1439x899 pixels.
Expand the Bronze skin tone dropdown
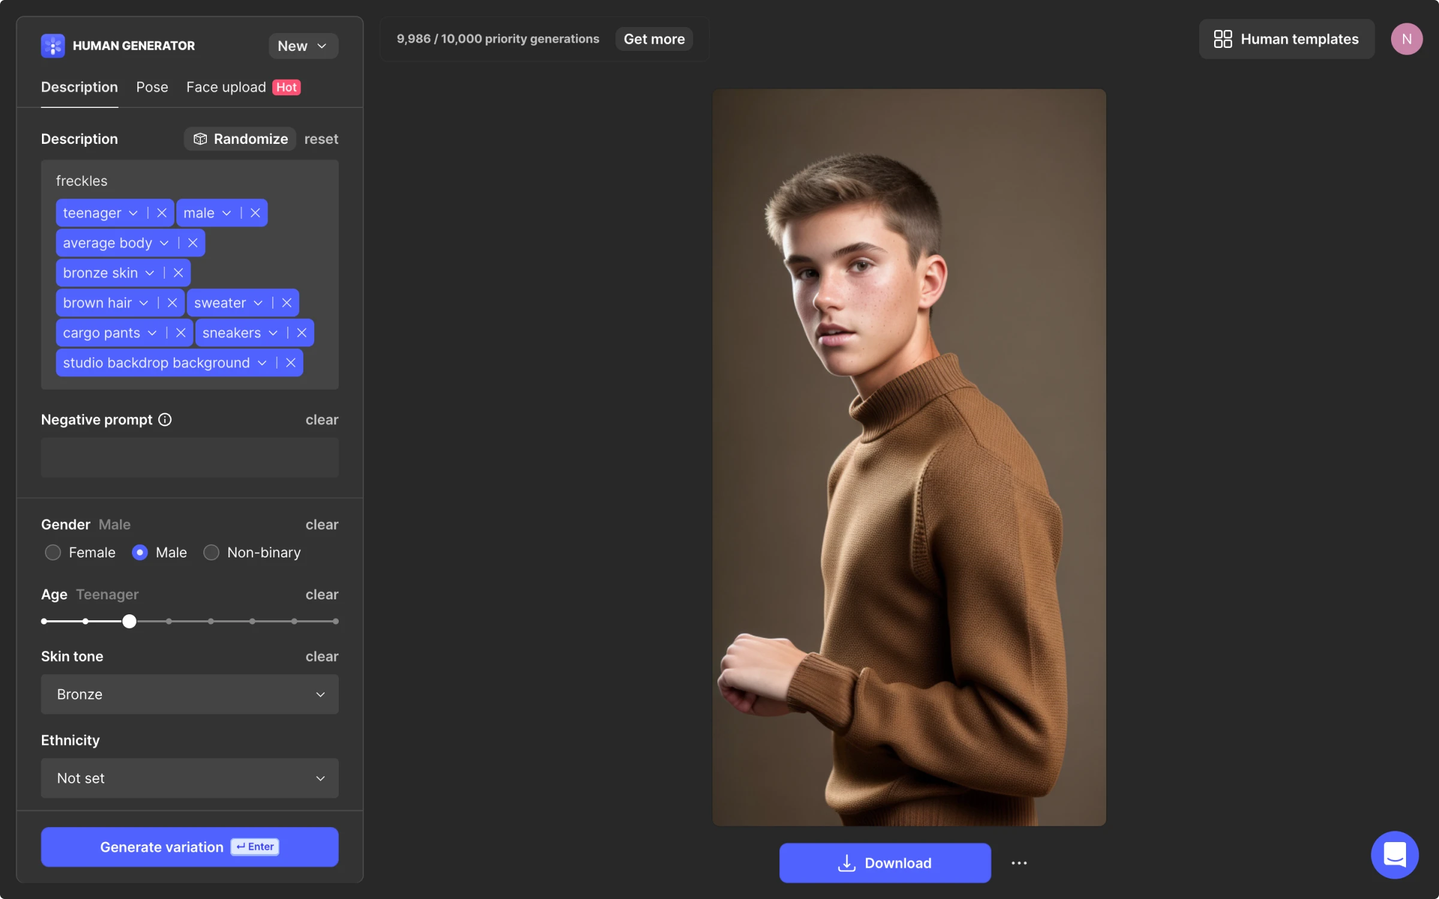pyautogui.click(x=188, y=693)
